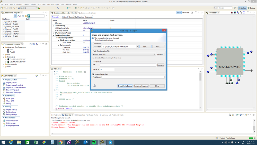
Task: Click the main.c editor vertical scrollbar
Action: pos(200,90)
